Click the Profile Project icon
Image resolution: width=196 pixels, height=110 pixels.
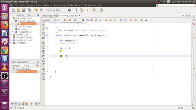(101, 10)
